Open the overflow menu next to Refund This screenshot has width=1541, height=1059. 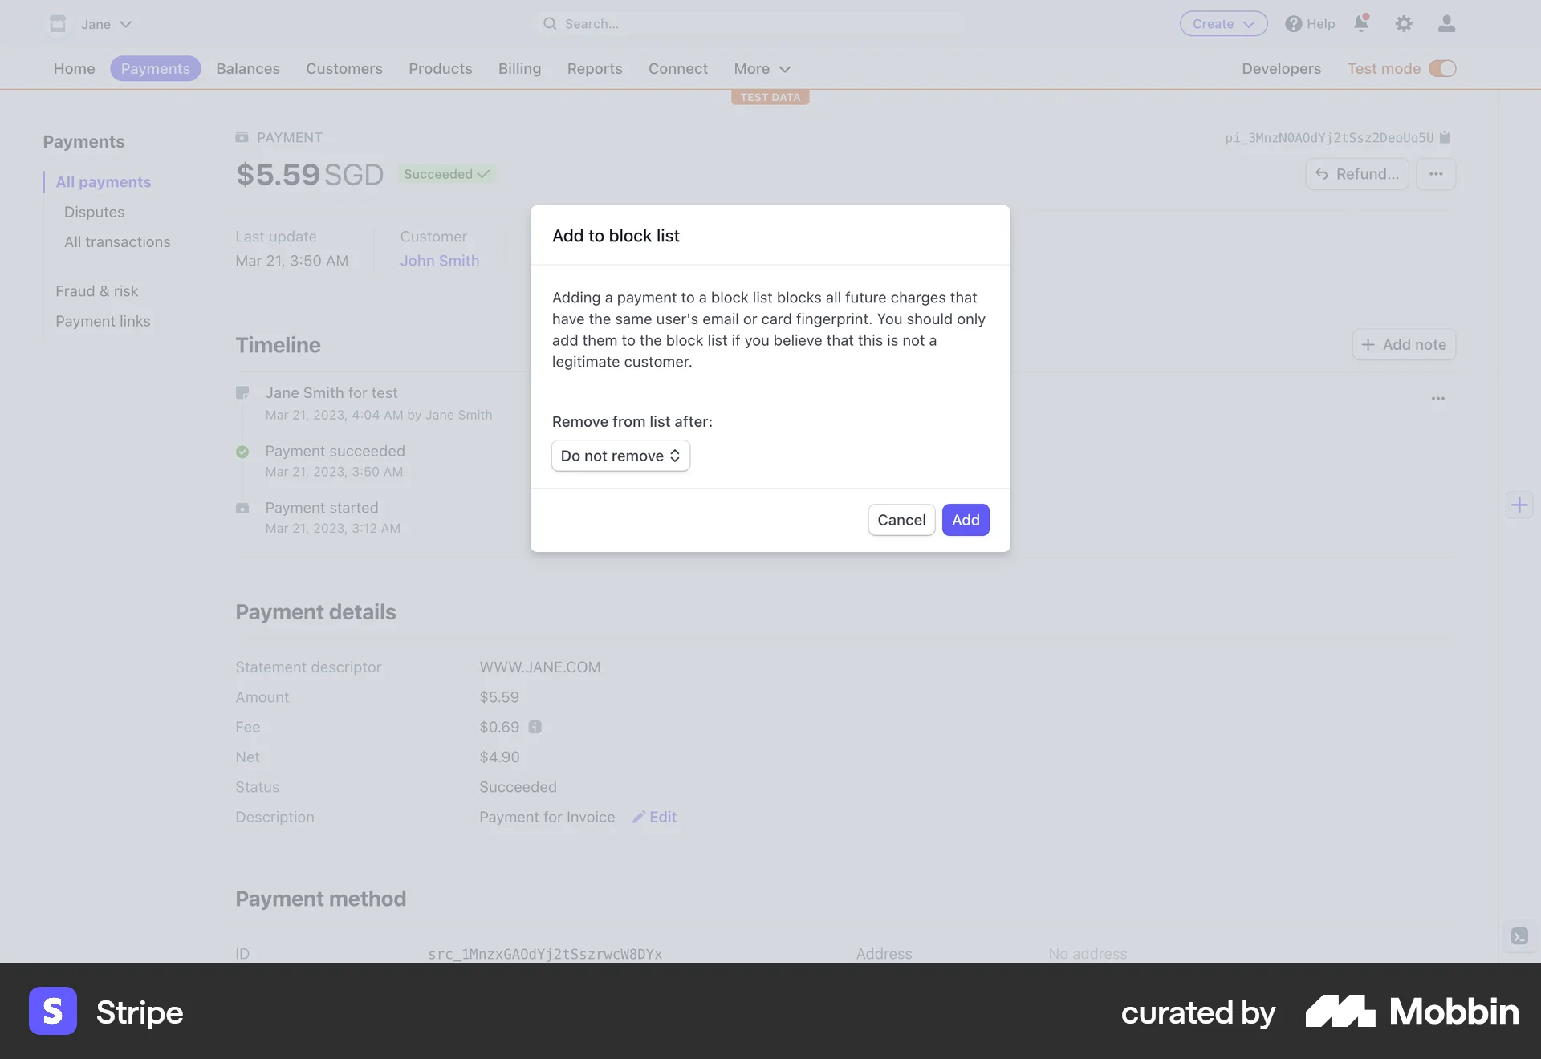(x=1437, y=174)
